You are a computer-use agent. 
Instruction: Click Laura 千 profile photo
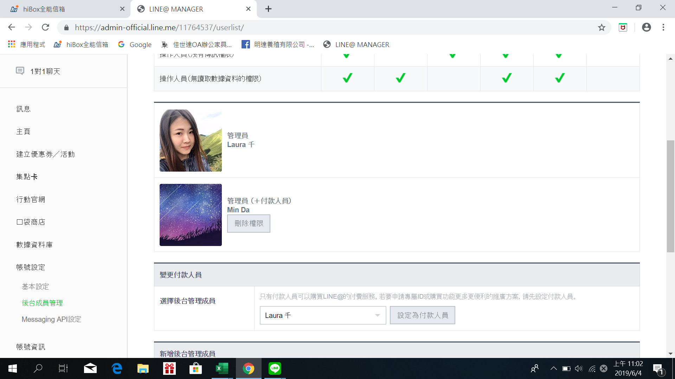191,140
